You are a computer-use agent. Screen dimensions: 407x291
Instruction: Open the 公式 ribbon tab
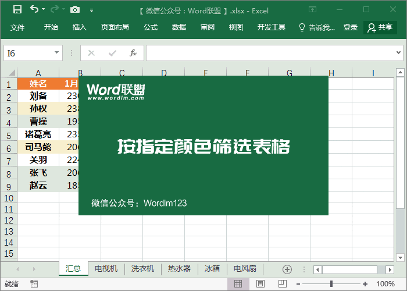click(x=151, y=27)
